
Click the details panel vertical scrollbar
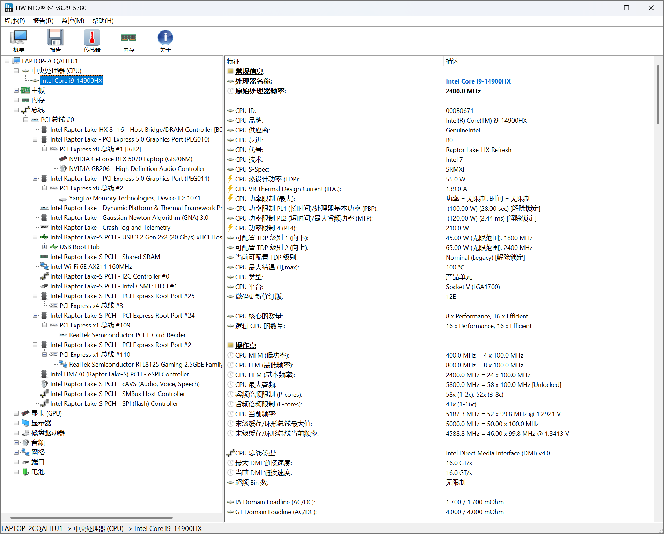pyautogui.click(x=658, y=94)
